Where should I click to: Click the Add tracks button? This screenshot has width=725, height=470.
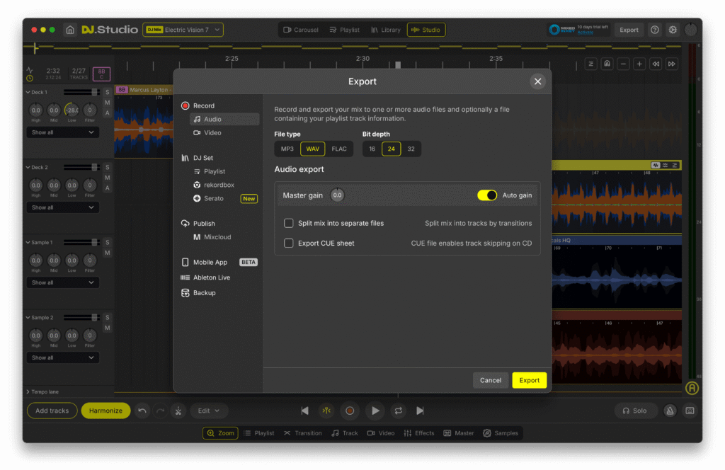pyautogui.click(x=52, y=411)
